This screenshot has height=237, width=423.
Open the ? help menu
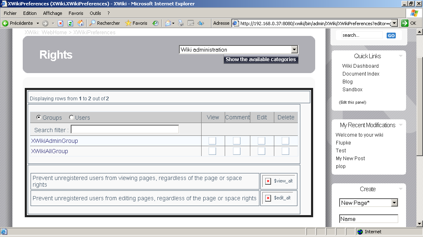coord(109,13)
